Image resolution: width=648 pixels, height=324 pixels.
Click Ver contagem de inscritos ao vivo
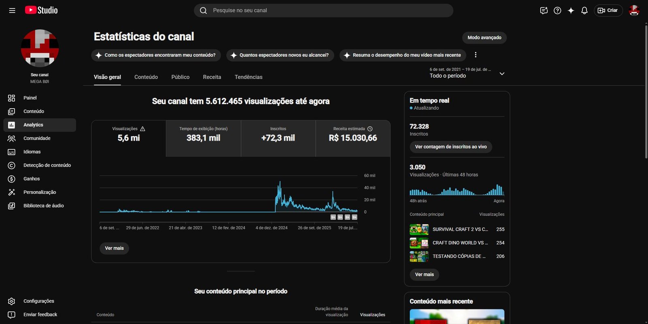pos(451,147)
